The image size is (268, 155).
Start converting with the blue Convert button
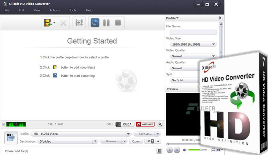coord(95,22)
